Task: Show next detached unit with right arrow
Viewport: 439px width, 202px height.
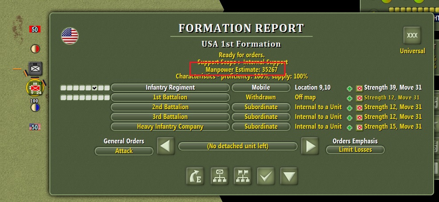Action: pos(310,146)
